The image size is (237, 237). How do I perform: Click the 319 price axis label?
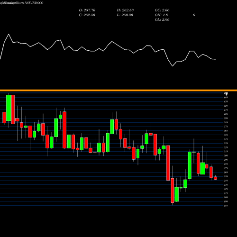click(x=226, y=152)
